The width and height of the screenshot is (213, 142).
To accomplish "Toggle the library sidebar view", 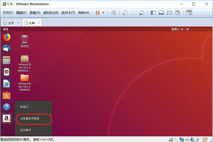I will (x=153, y=13).
